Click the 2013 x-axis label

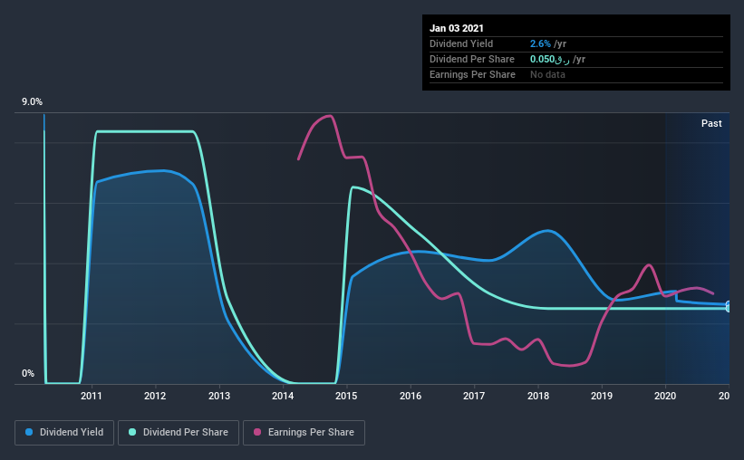[219, 396]
